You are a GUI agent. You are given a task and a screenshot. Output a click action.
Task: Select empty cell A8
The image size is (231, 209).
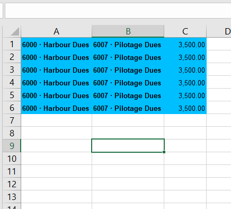(x=56, y=133)
